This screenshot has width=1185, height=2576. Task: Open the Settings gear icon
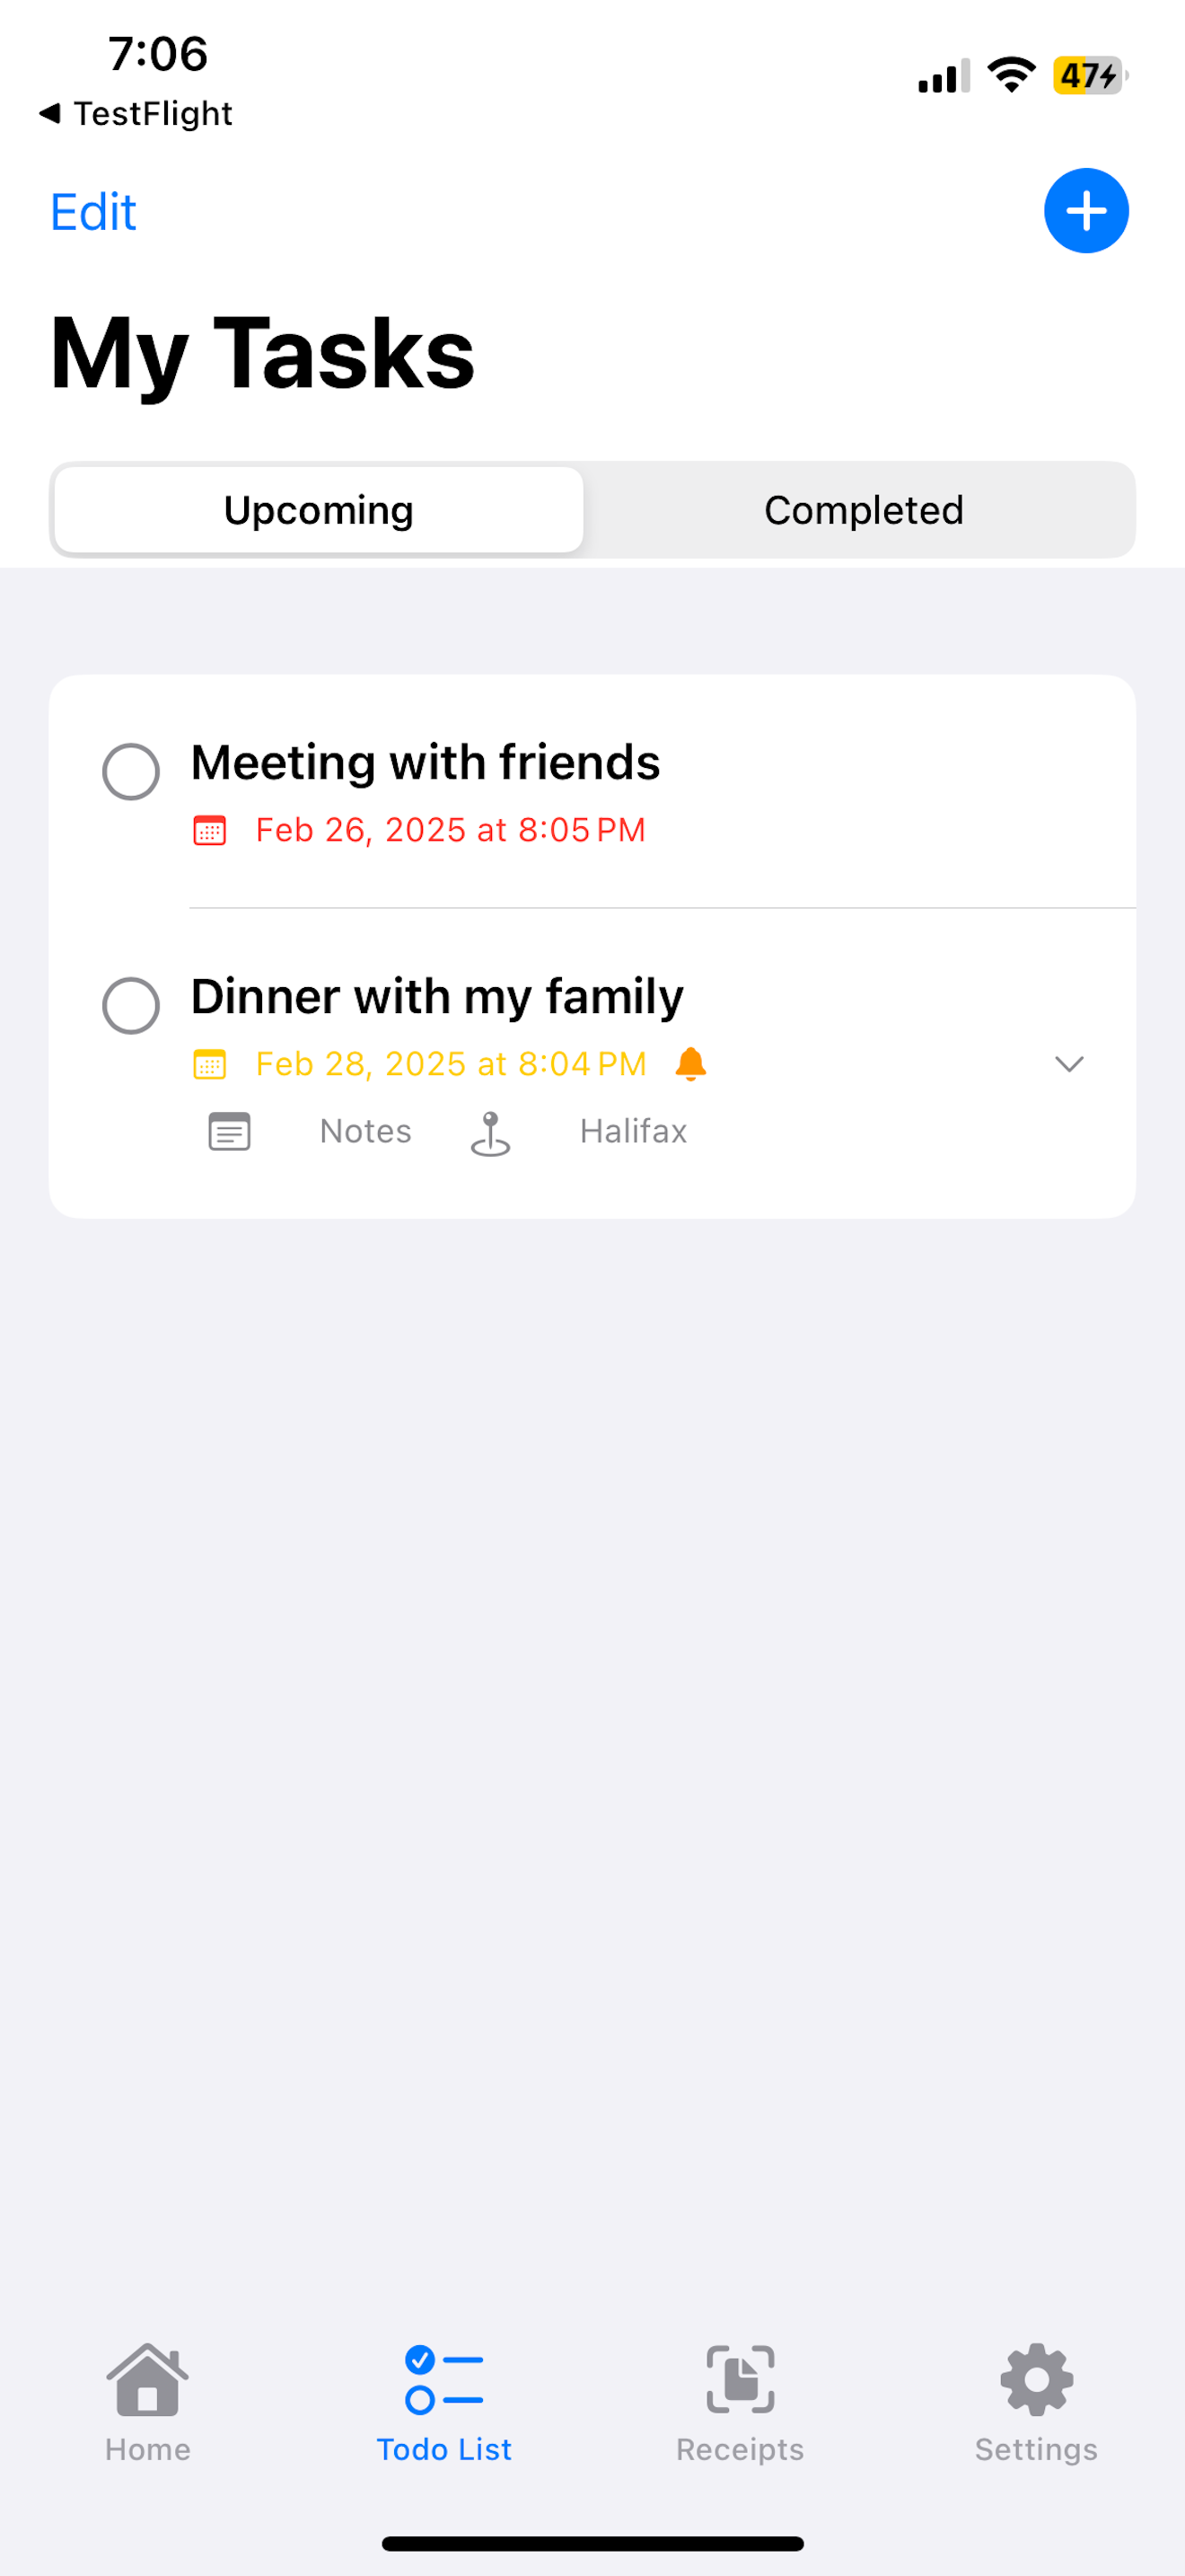[1036, 2379]
